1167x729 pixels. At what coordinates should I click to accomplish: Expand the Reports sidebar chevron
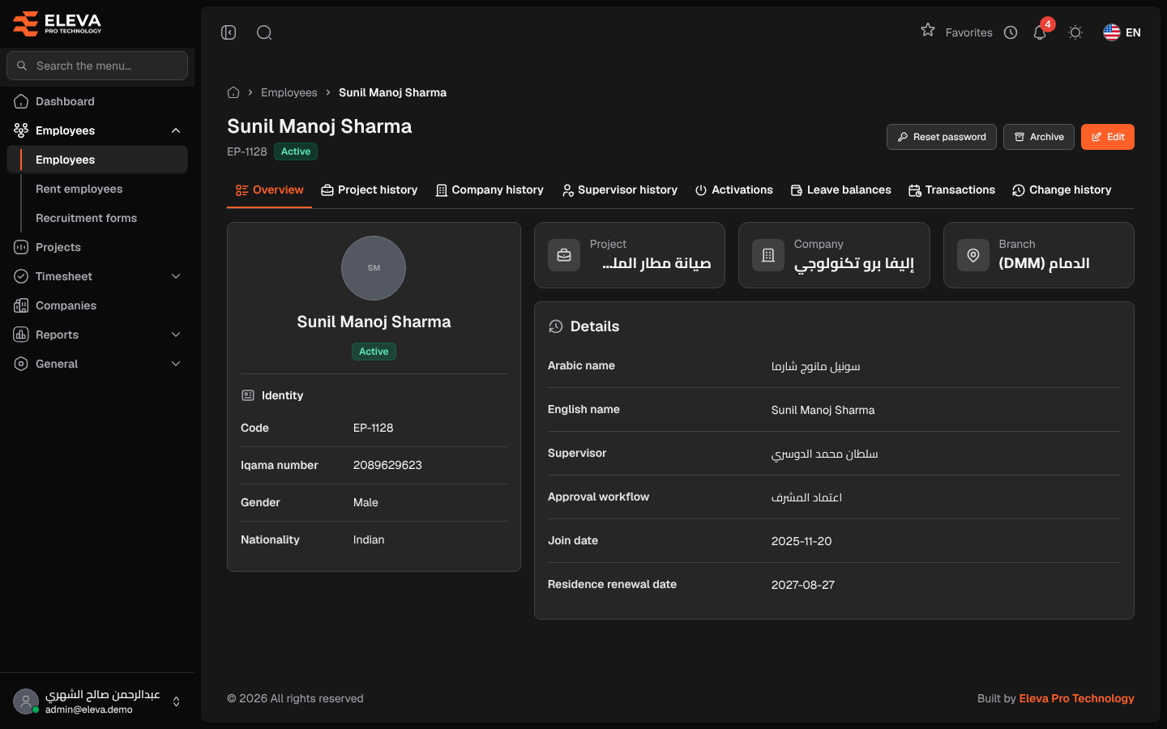(x=176, y=335)
